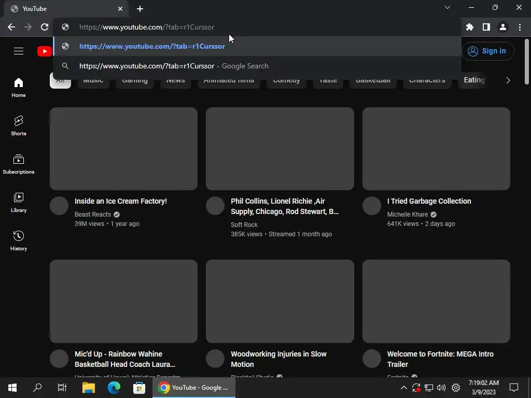The height and width of the screenshot is (398, 531).
Task: Click the YouTube logo icon
Action: pos(45,51)
